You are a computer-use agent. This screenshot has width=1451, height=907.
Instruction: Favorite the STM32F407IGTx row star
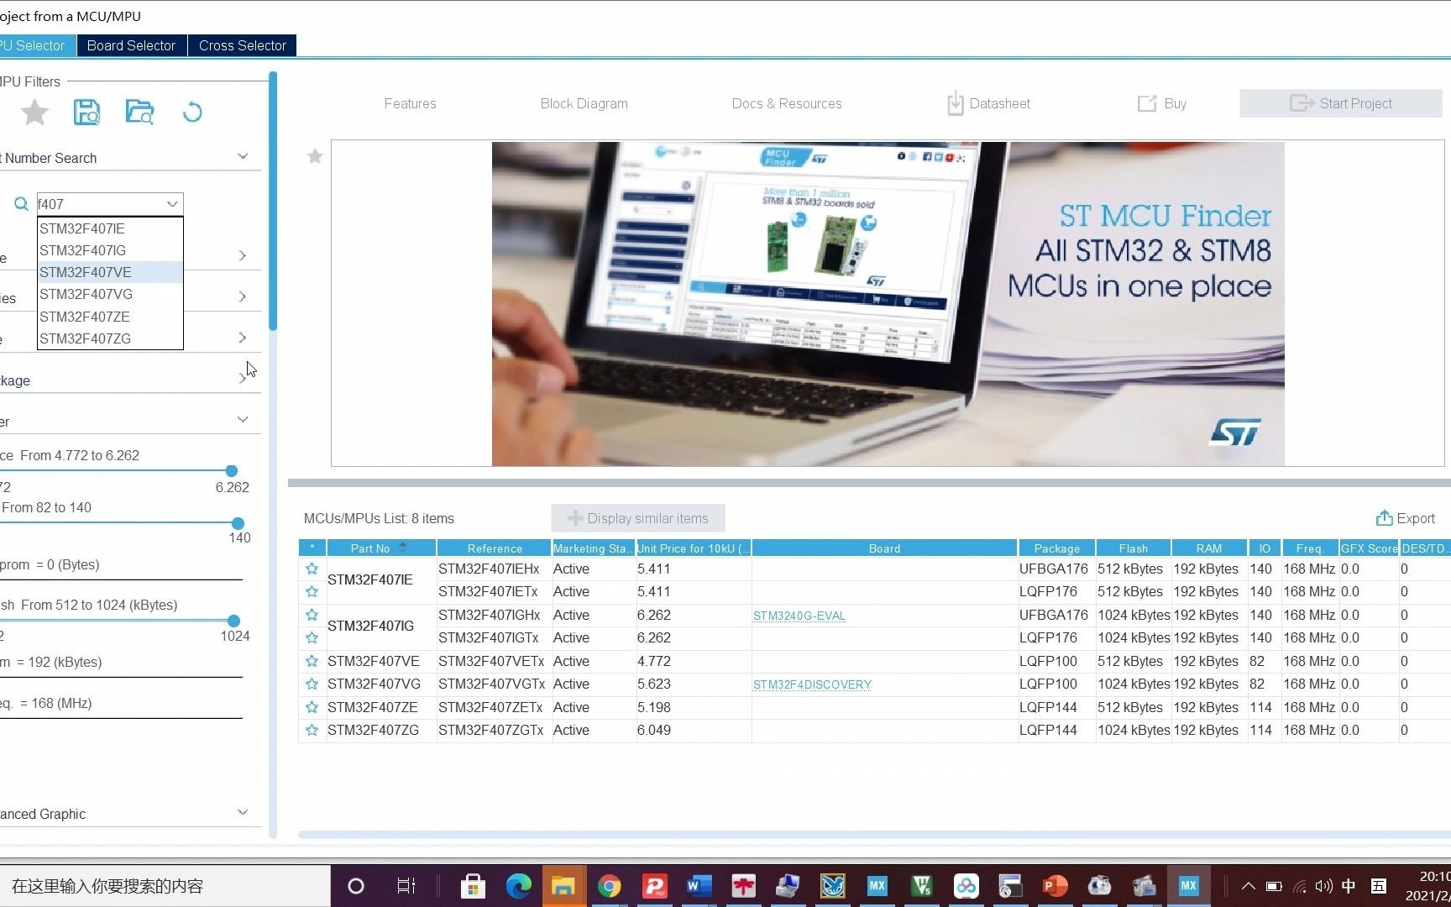[312, 637]
